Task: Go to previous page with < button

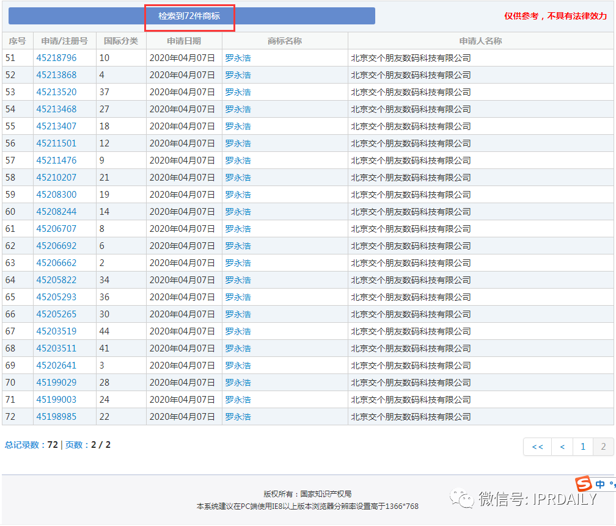Action: [562, 447]
